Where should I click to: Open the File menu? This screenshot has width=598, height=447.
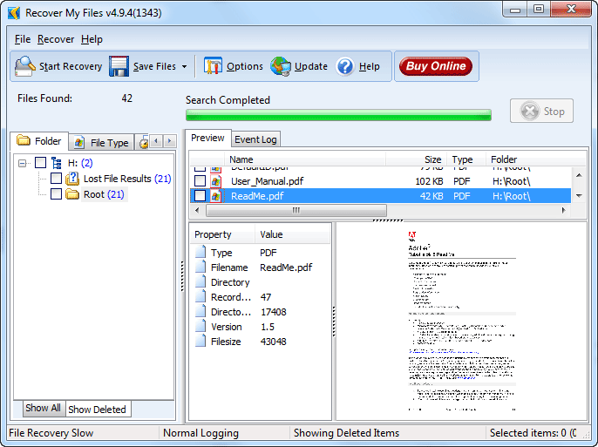(23, 39)
